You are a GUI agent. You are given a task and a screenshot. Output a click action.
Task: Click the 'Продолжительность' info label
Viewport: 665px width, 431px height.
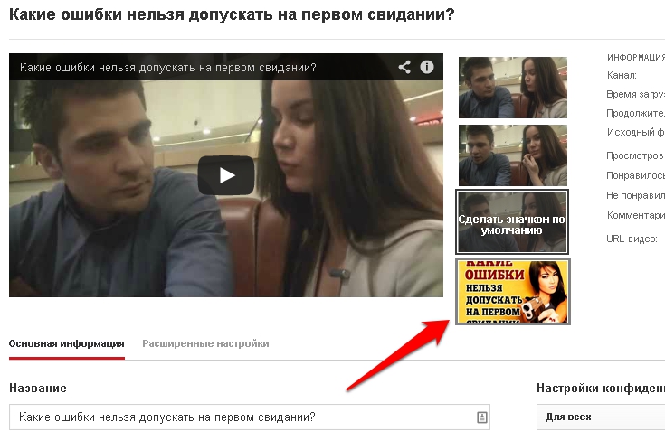coord(635,114)
